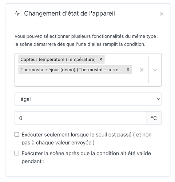The height and width of the screenshot is (182, 175).
Task: Click the chevron of the égal selector
Action: pyautogui.click(x=158, y=99)
